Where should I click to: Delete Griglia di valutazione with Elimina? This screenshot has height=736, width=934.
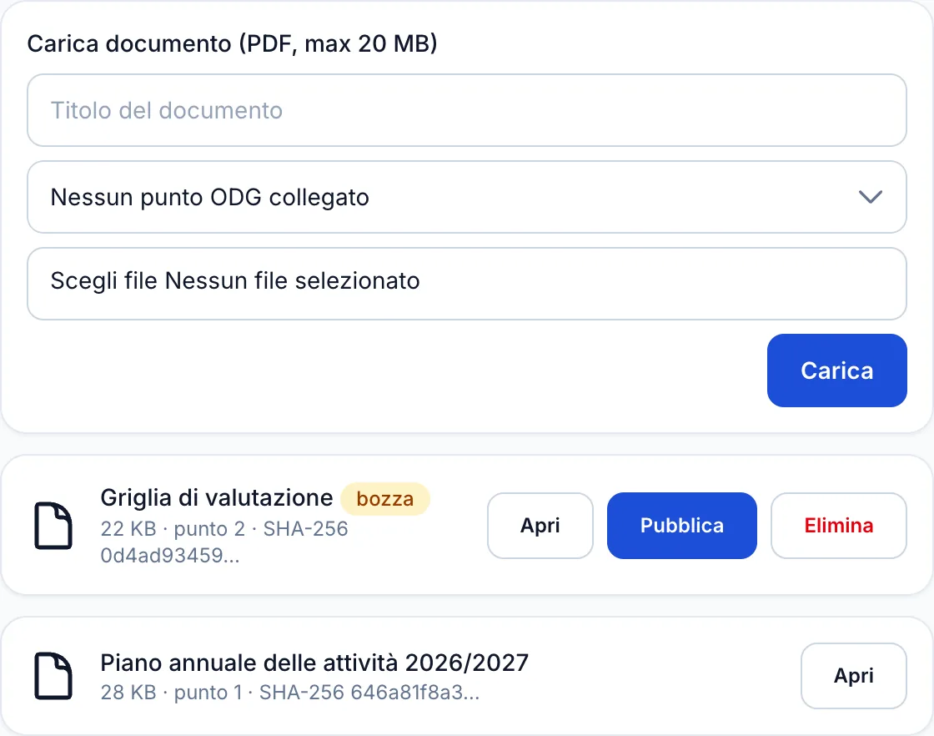click(x=839, y=526)
